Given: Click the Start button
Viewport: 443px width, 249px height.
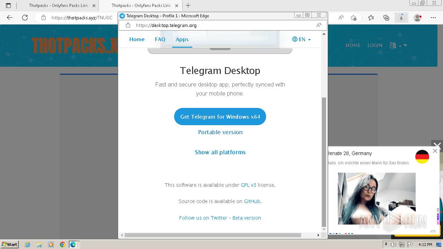Looking at the screenshot, I should tap(9, 244).
